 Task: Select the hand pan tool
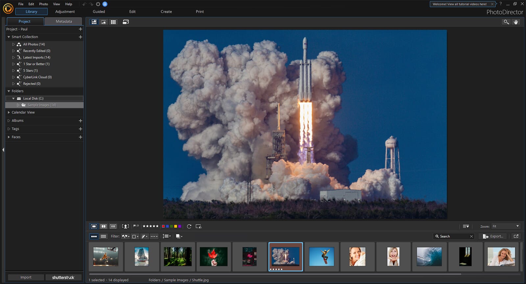[516, 22]
